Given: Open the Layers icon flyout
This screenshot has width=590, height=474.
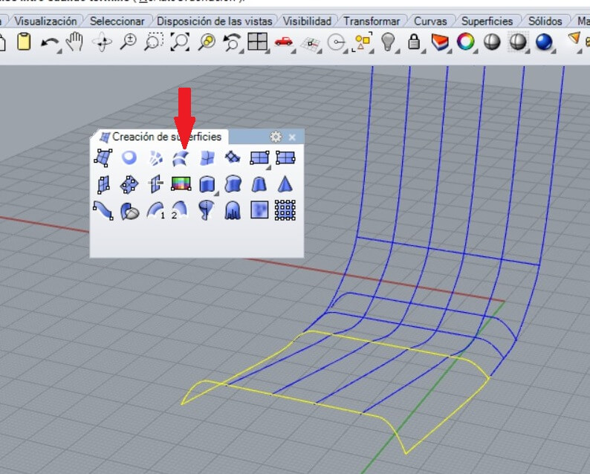Looking at the screenshot, I should (x=450, y=51).
